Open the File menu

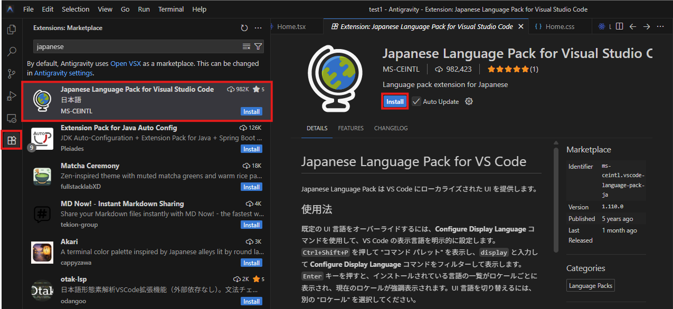point(29,9)
